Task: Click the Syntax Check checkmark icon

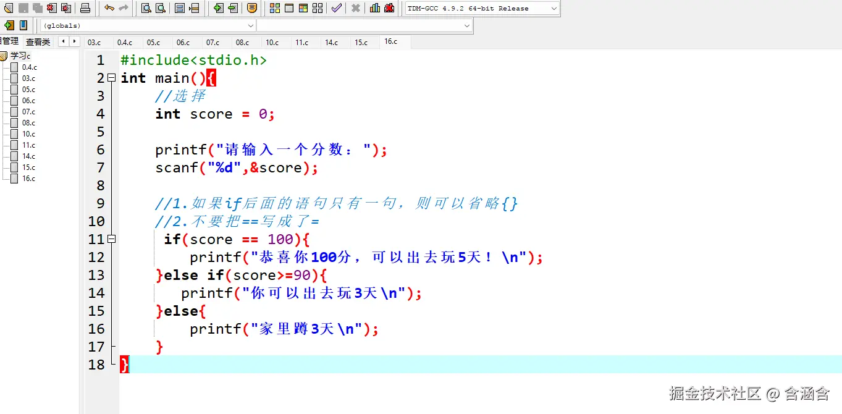Action: [337, 8]
